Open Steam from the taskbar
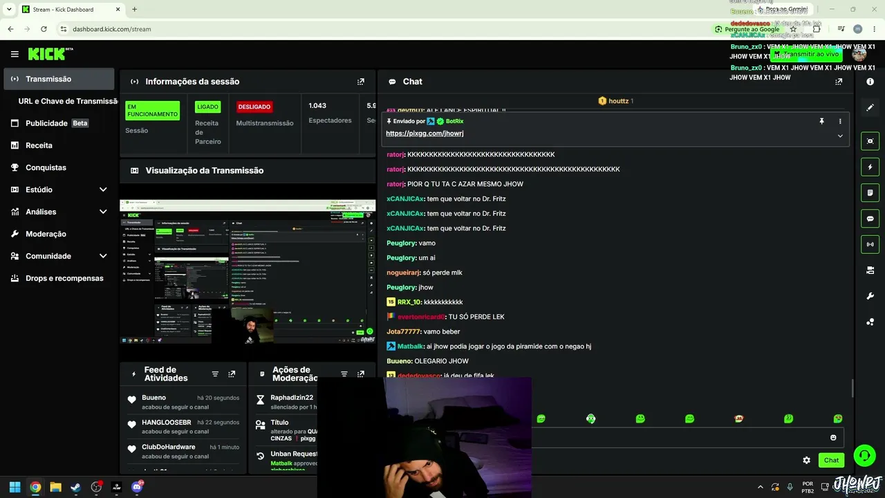The width and height of the screenshot is (885, 498). point(76,487)
